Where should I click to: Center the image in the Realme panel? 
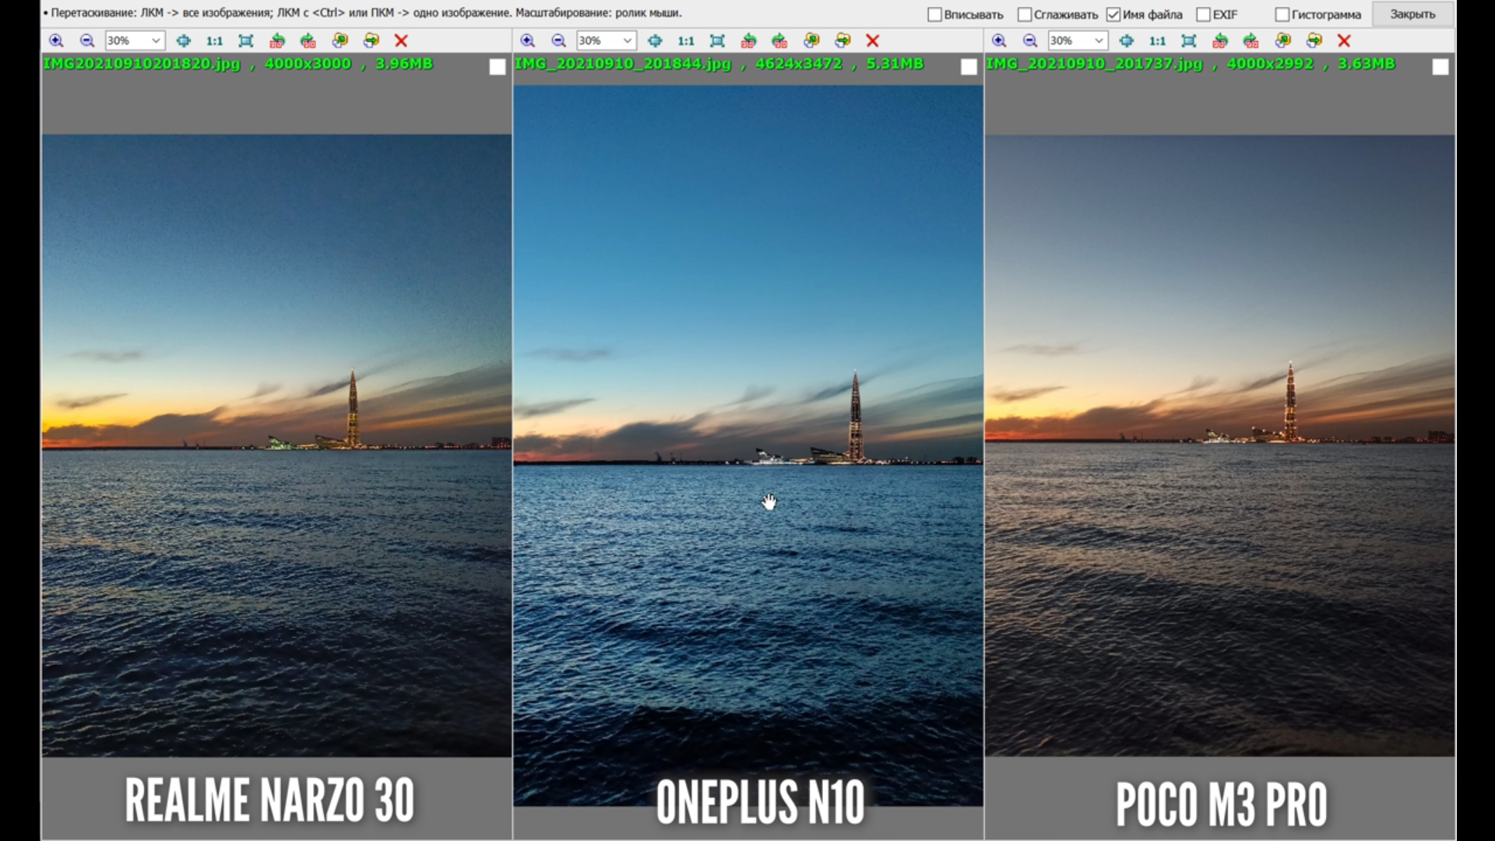point(183,40)
